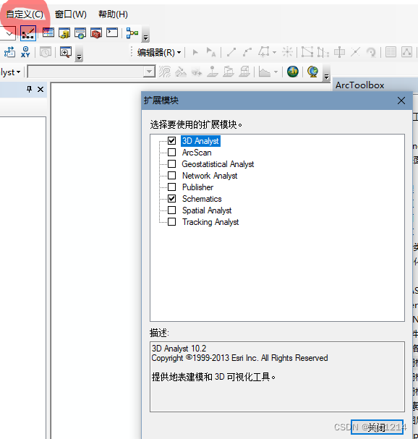Toggle the Editor toolbar pencil icon
The height and width of the screenshot is (439, 418).
[28, 33]
